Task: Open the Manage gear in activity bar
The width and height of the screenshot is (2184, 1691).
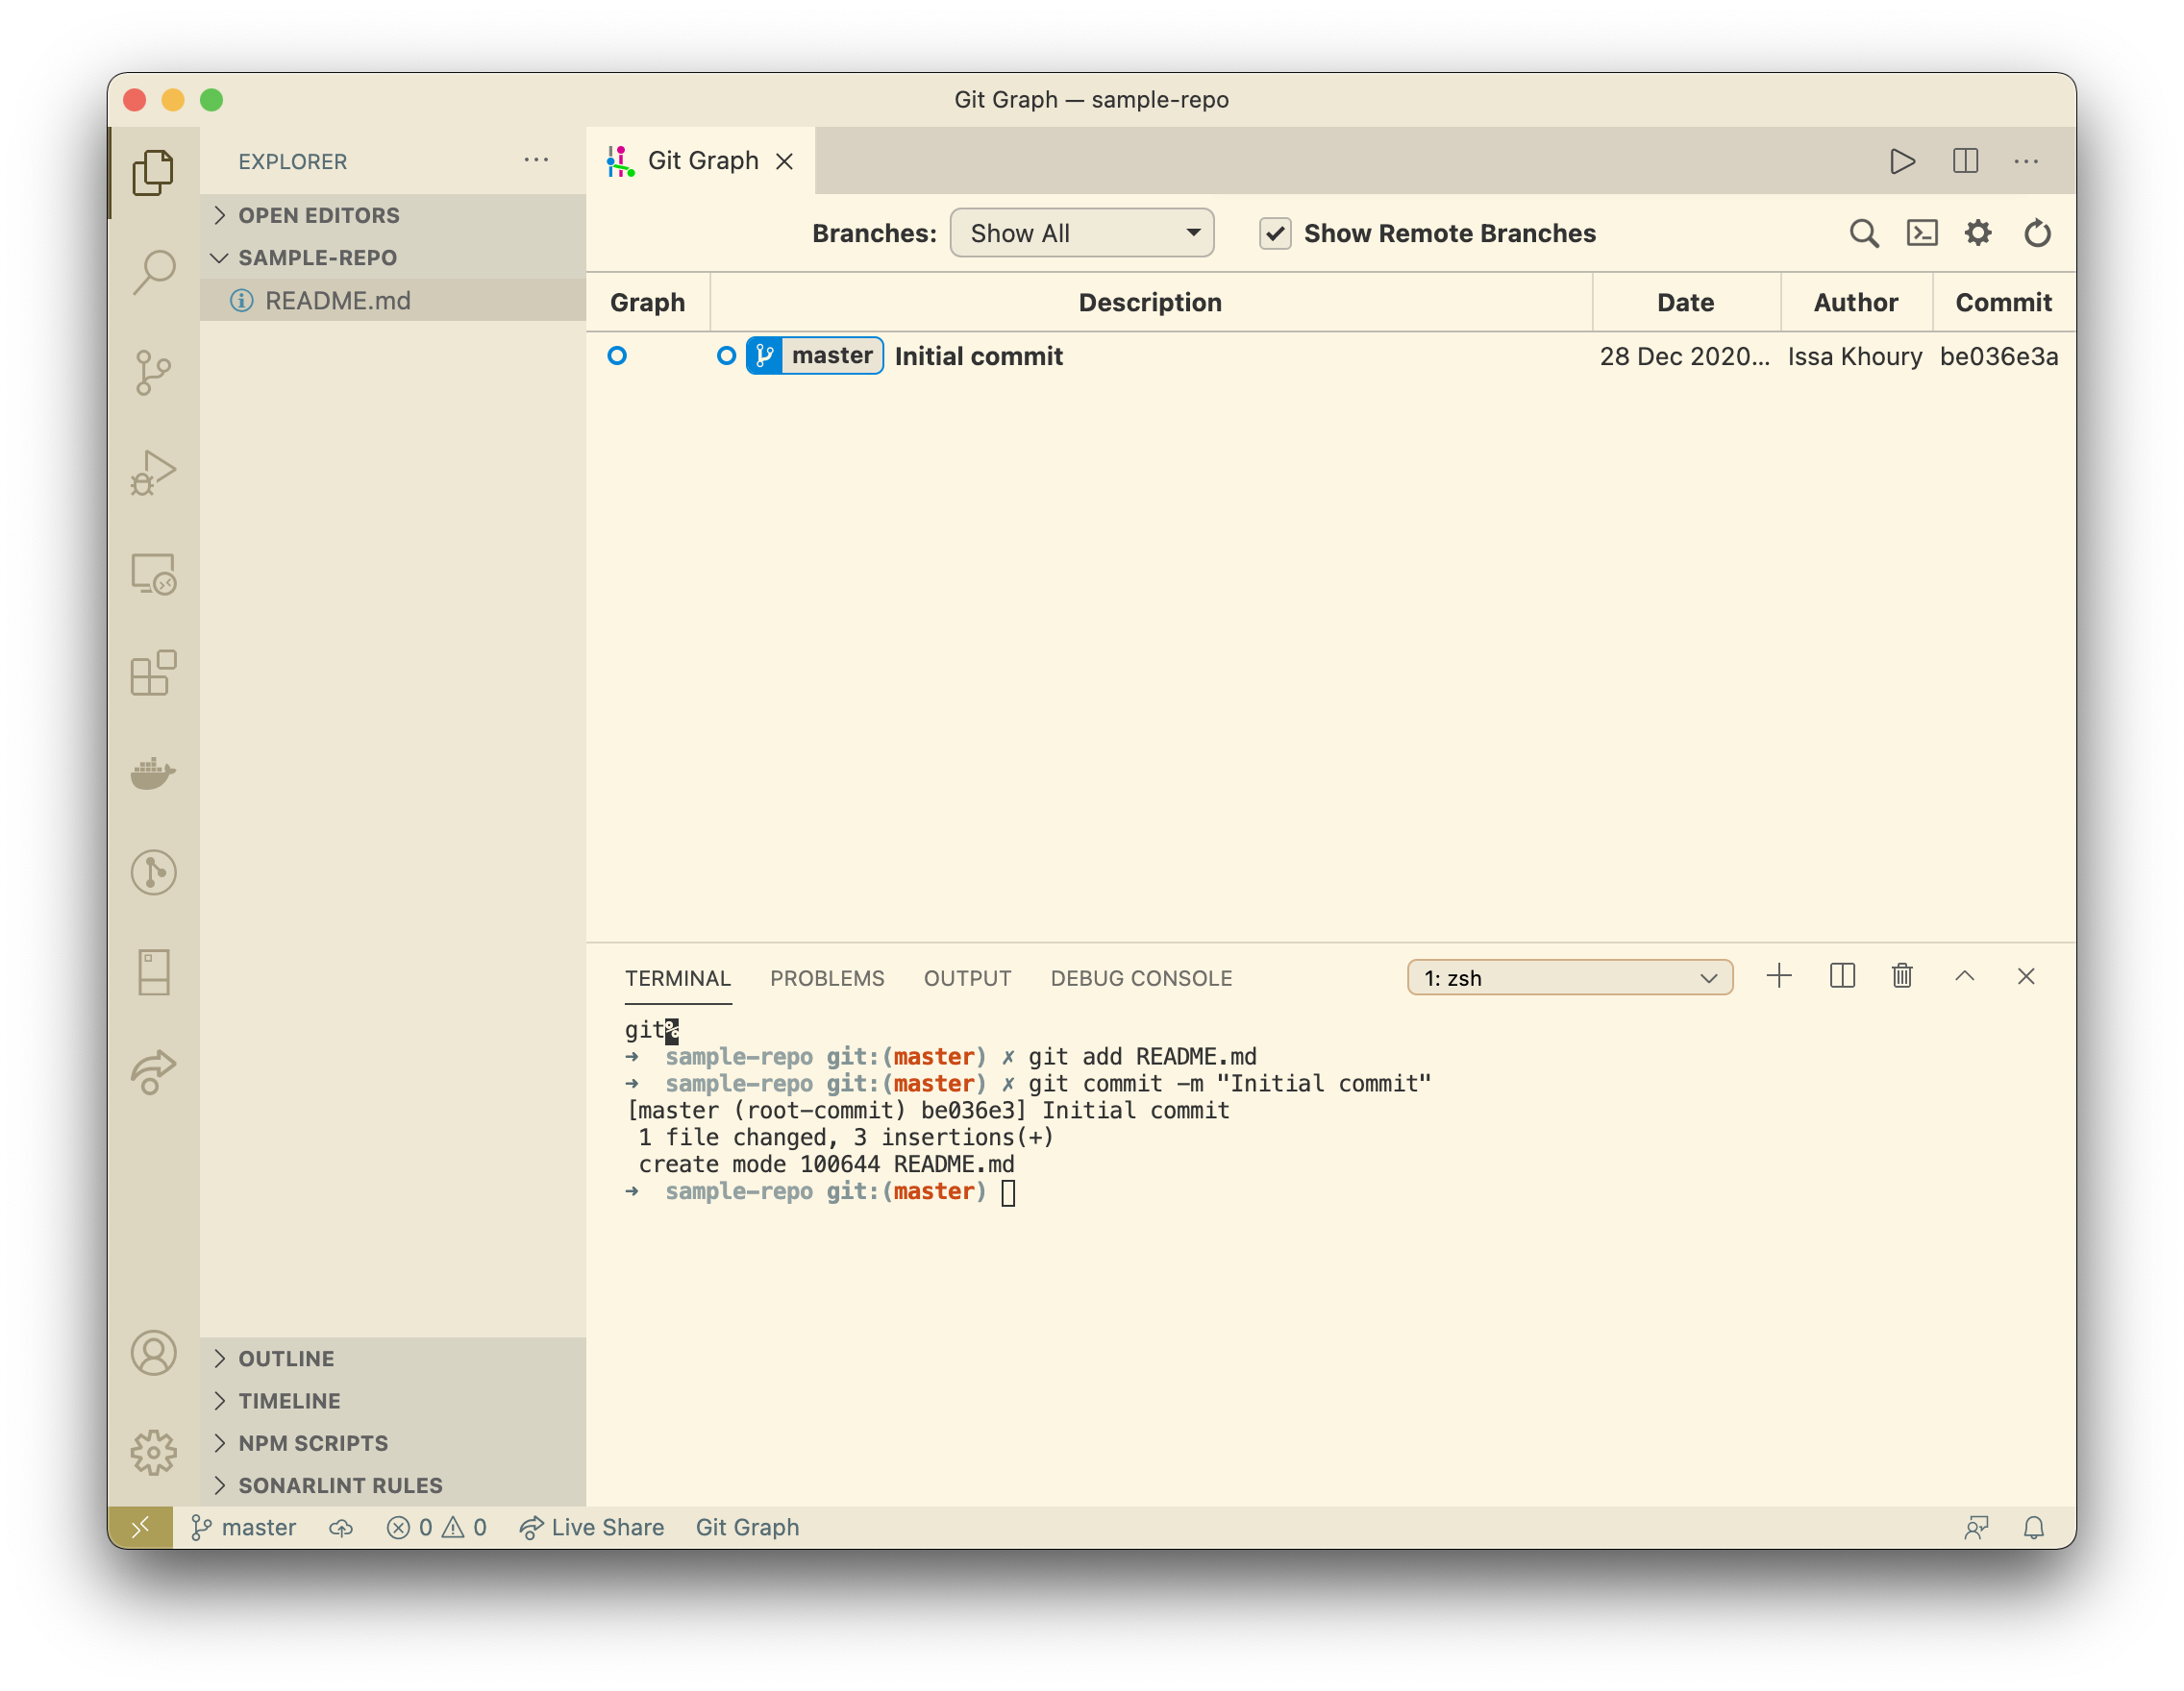Action: point(153,1452)
